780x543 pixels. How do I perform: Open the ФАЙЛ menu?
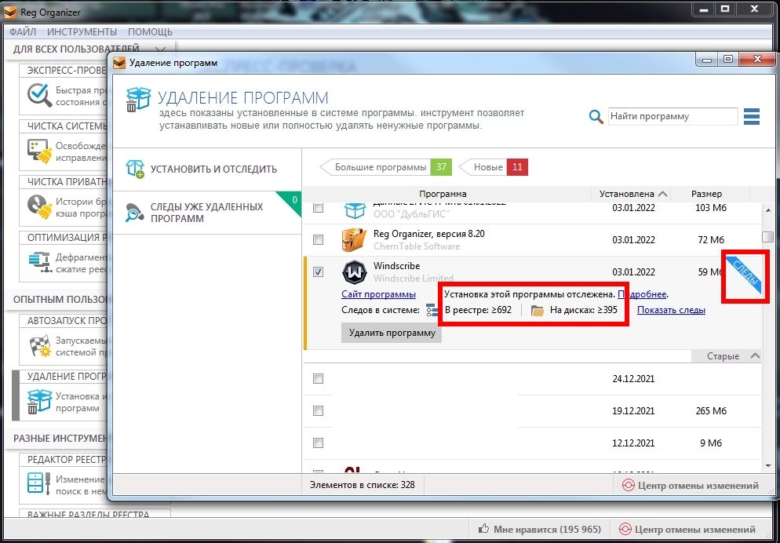(23, 31)
